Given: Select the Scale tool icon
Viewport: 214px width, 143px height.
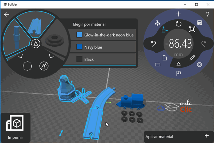Looking at the screenshot, I should click(x=192, y=29).
